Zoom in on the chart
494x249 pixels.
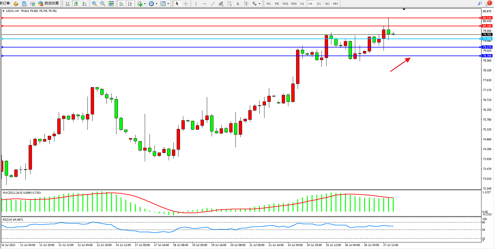[x=94, y=4]
